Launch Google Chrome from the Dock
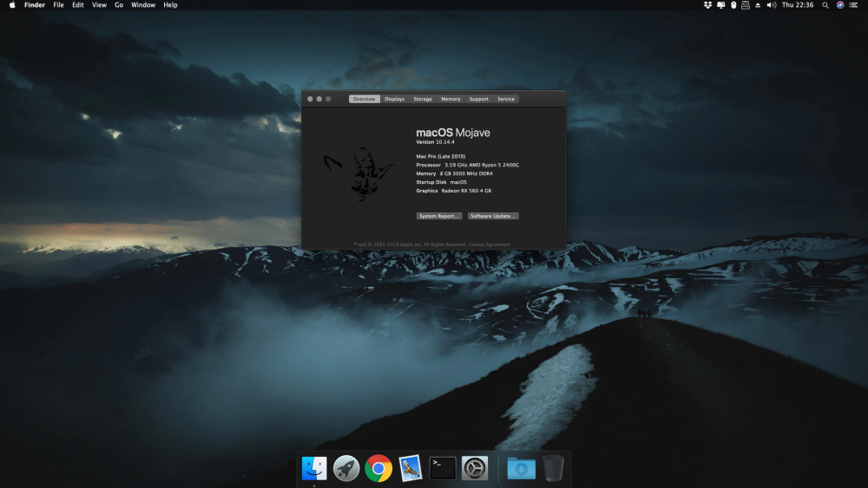Viewport: 868px width, 488px height. (x=378, y=468)
